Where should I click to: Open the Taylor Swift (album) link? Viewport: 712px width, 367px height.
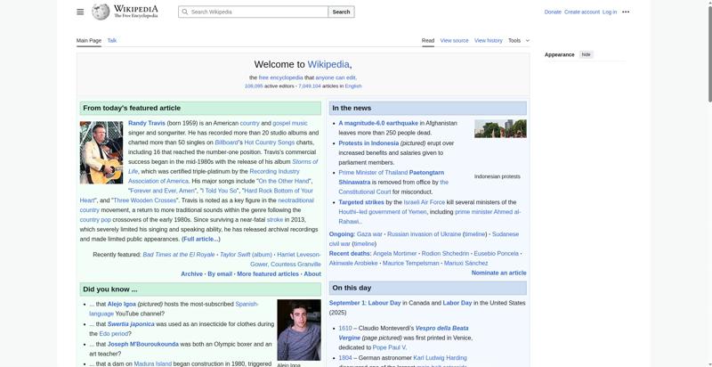(246, 255)
